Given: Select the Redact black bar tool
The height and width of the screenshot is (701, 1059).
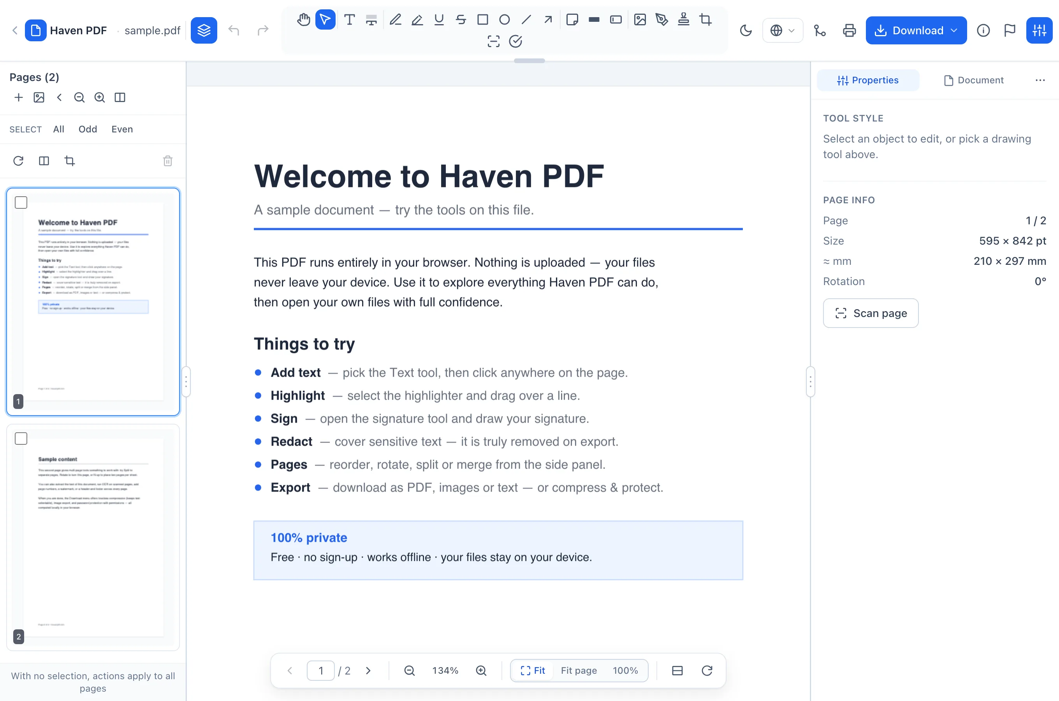Looking at the screenshot, I should click(x=594, y=20).
